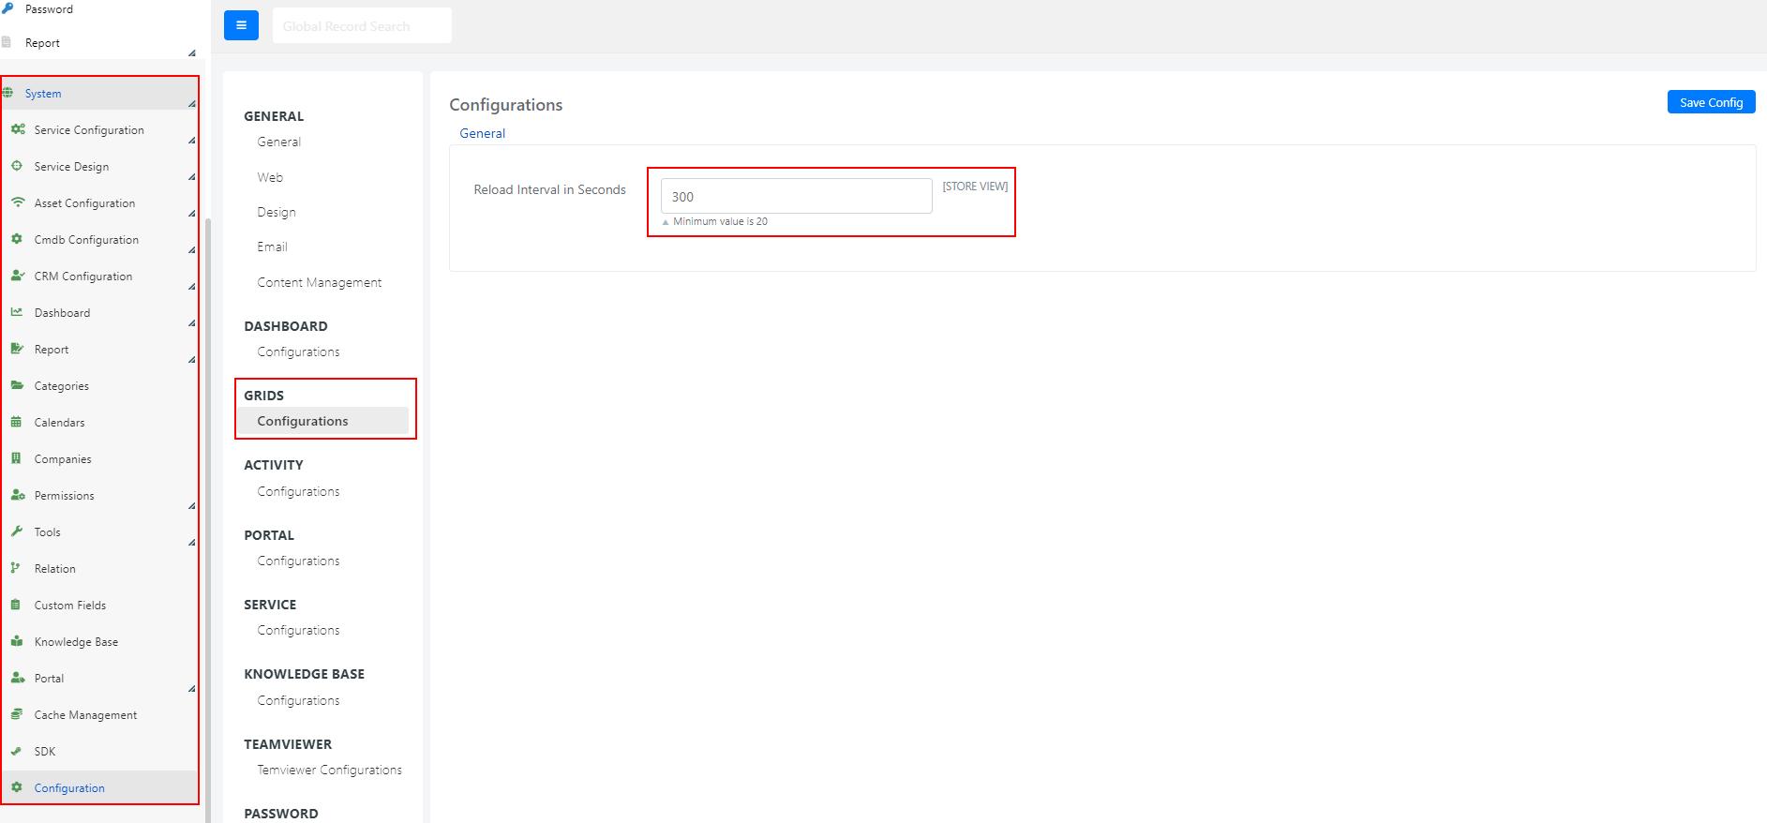The width and height of the screenshot is (1767, 823).
Task: Open Email settings under GENERAL
Action: [x=272, y=247]
